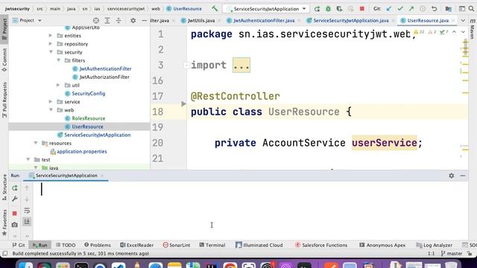Open Anonymous Apex tool window

coord(382,245)
